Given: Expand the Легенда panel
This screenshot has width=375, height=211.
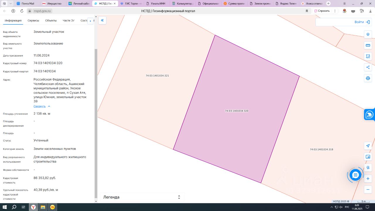Looking at the screenshot, I should click(179, 197).
